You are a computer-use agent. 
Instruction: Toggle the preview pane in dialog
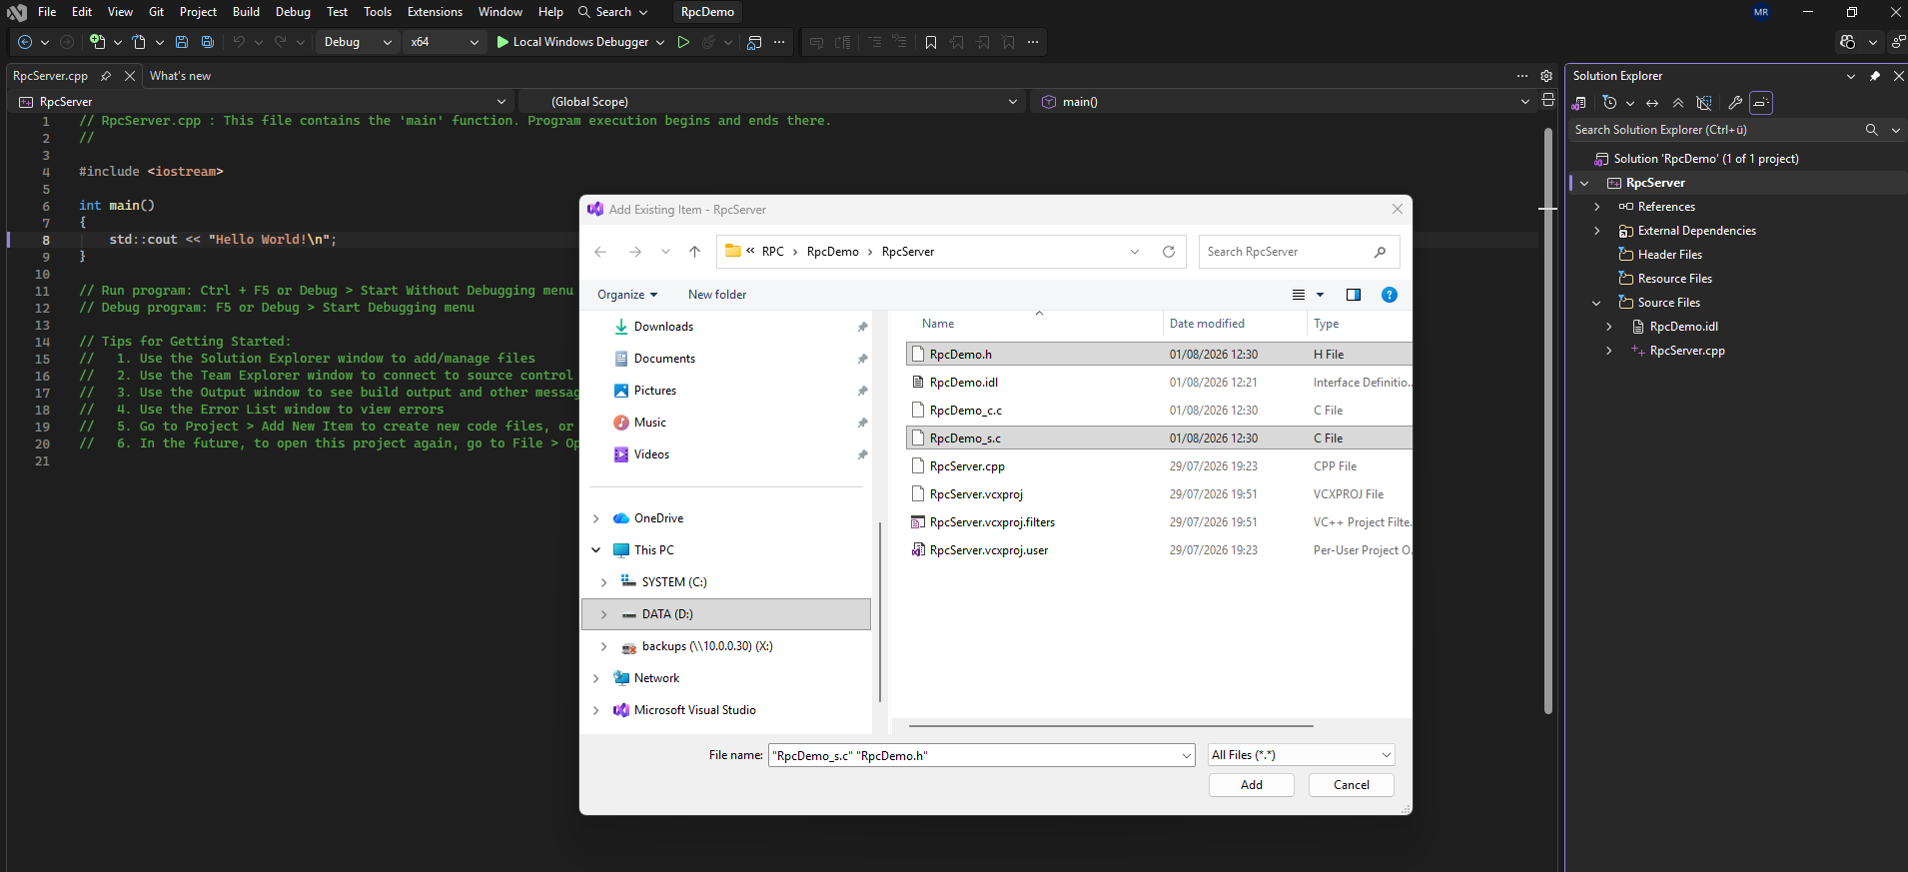1354,295
